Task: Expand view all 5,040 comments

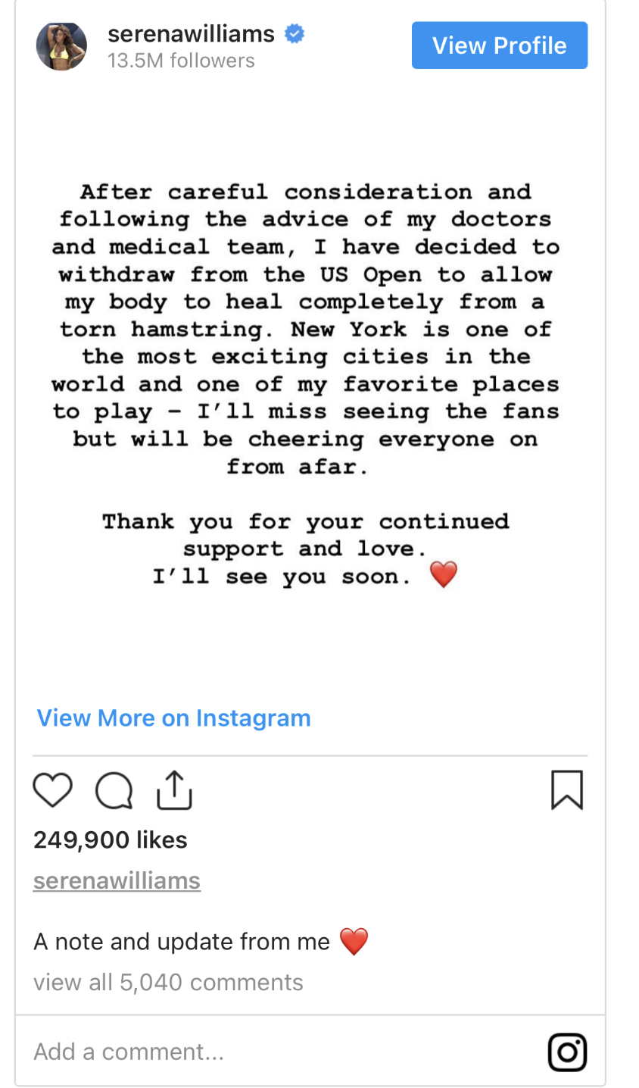Action: click(168, 982)
